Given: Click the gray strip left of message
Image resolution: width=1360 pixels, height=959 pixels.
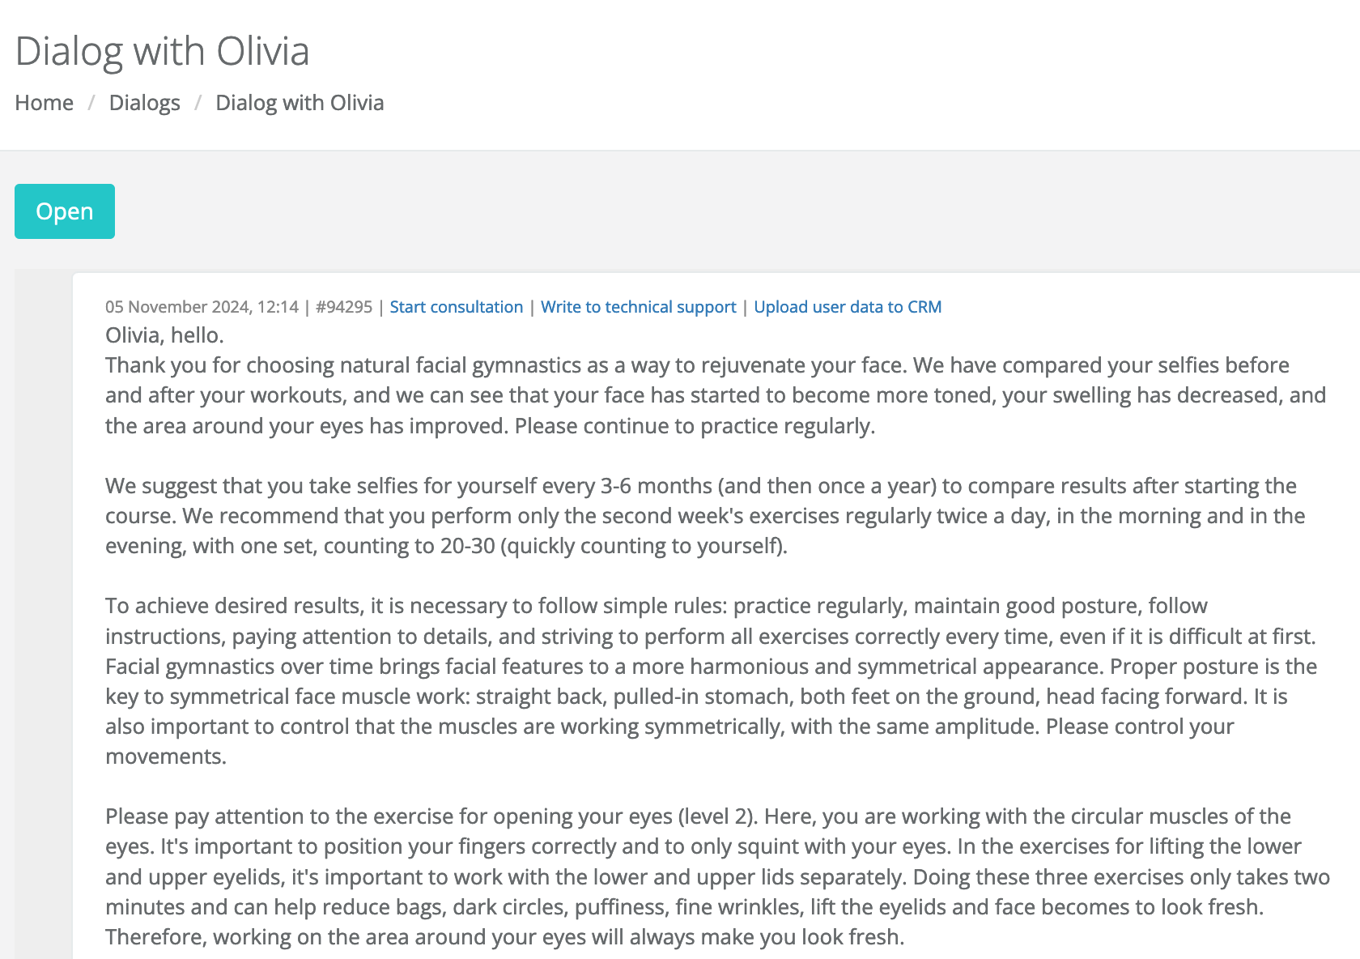Looking at the screenshot, I should pos(44,616).
